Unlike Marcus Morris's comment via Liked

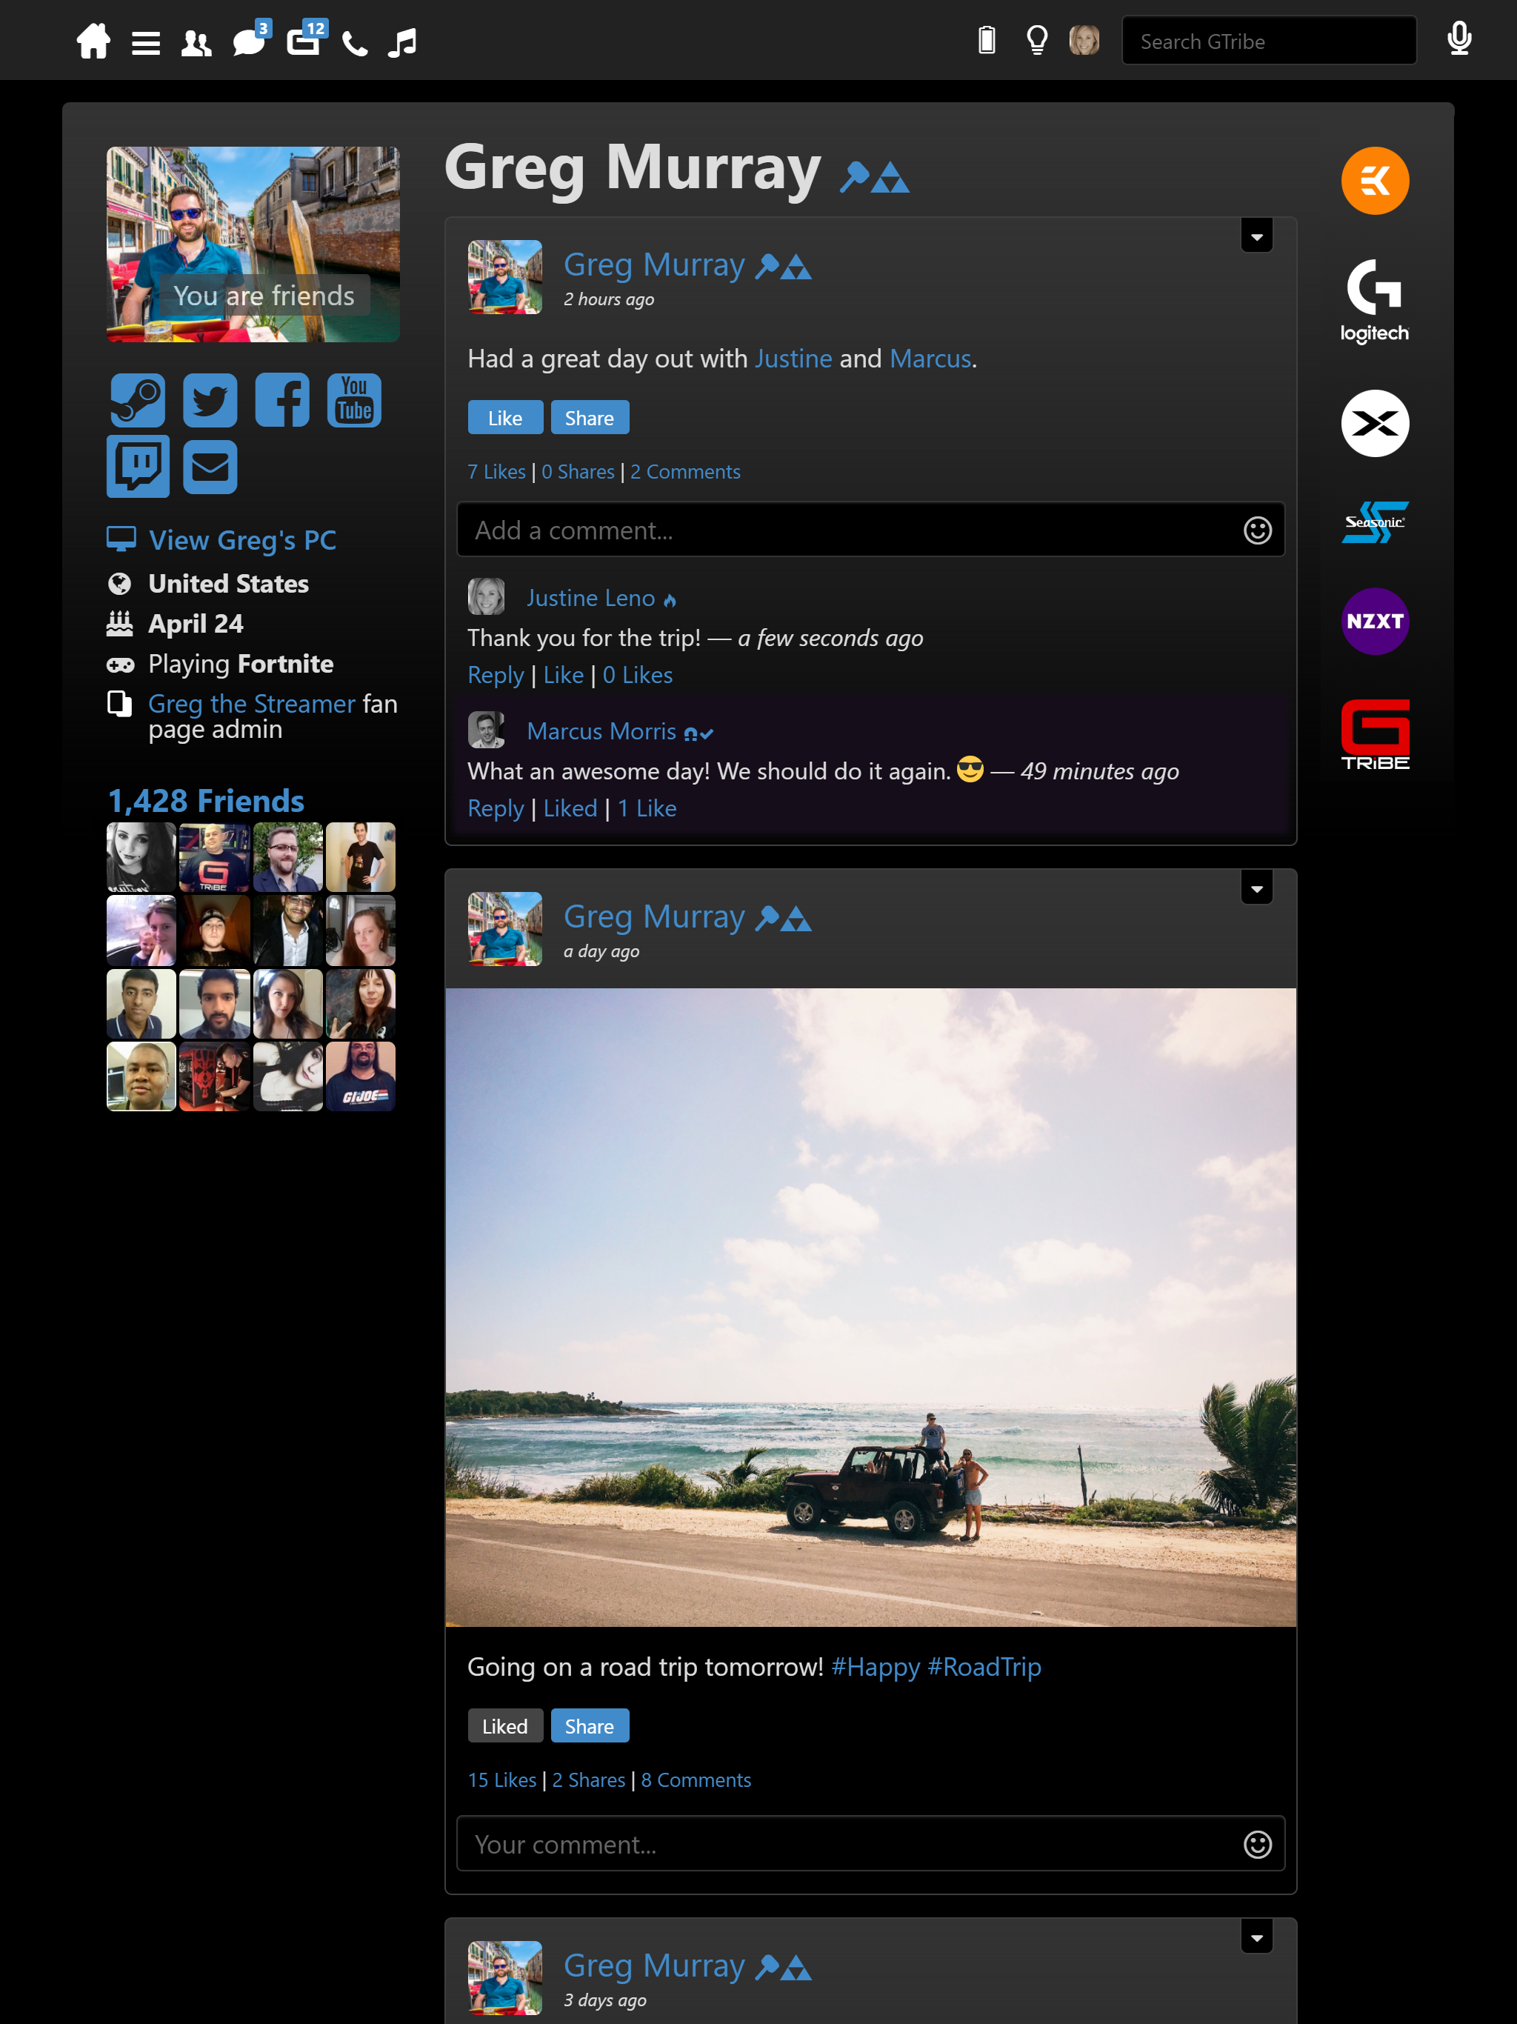(x=570, y=809)
